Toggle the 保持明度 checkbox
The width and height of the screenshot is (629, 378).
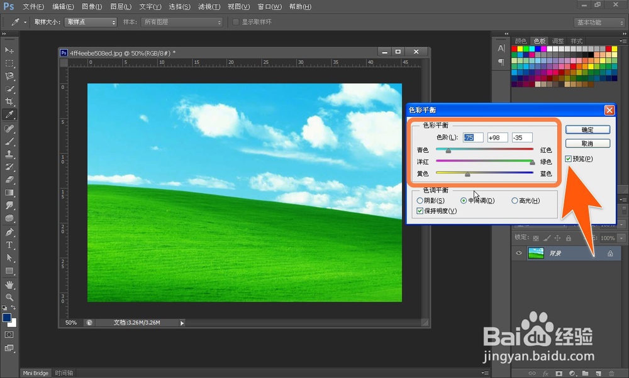pos(420,211)
